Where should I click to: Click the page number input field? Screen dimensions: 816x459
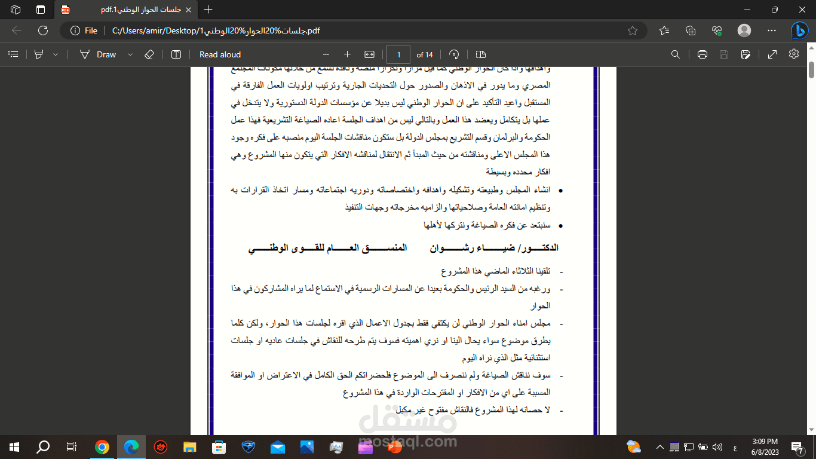point(398,54)
